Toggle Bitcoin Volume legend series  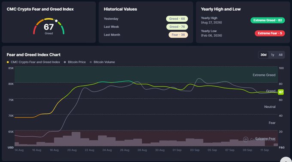pos(102,62)
